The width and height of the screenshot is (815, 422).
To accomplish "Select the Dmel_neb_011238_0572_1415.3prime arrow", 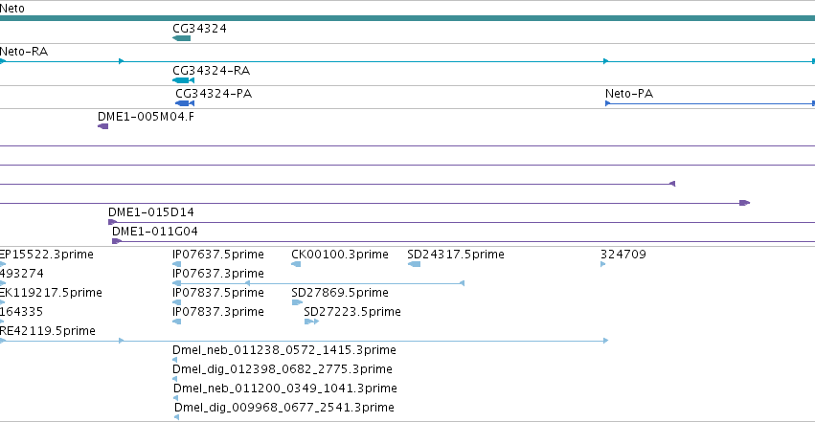I will click(174, 360).
